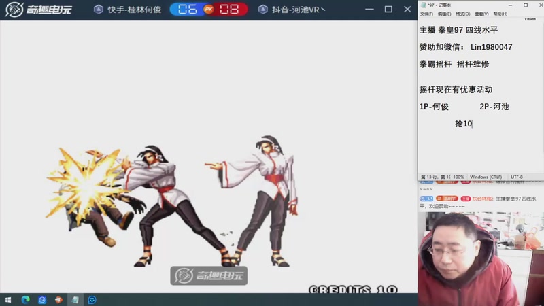Click the orange PK badge between the scores
544x306 pixels.
209,10
